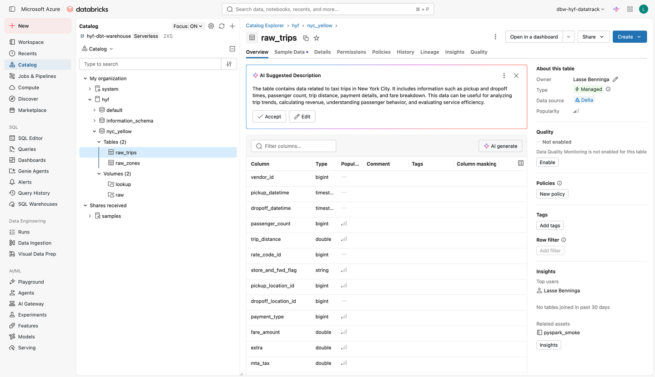Screen dimensions: 655x377
Task: Expand the system catalog node
Action: pos(90,89)
